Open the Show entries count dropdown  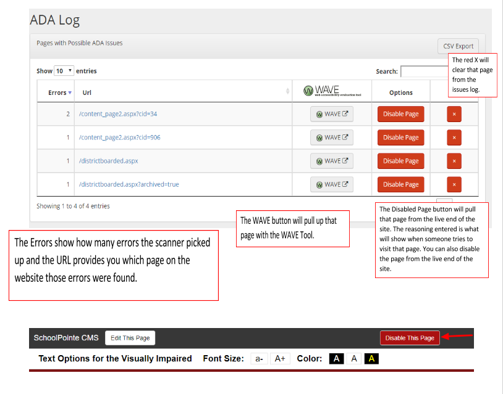click(x=64, y=71)
